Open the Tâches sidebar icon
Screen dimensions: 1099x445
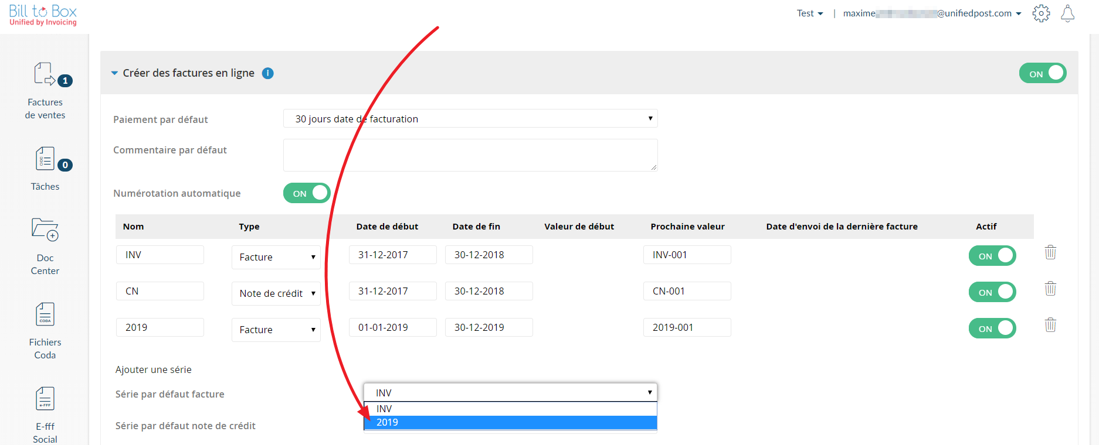[x=45, y=159]
